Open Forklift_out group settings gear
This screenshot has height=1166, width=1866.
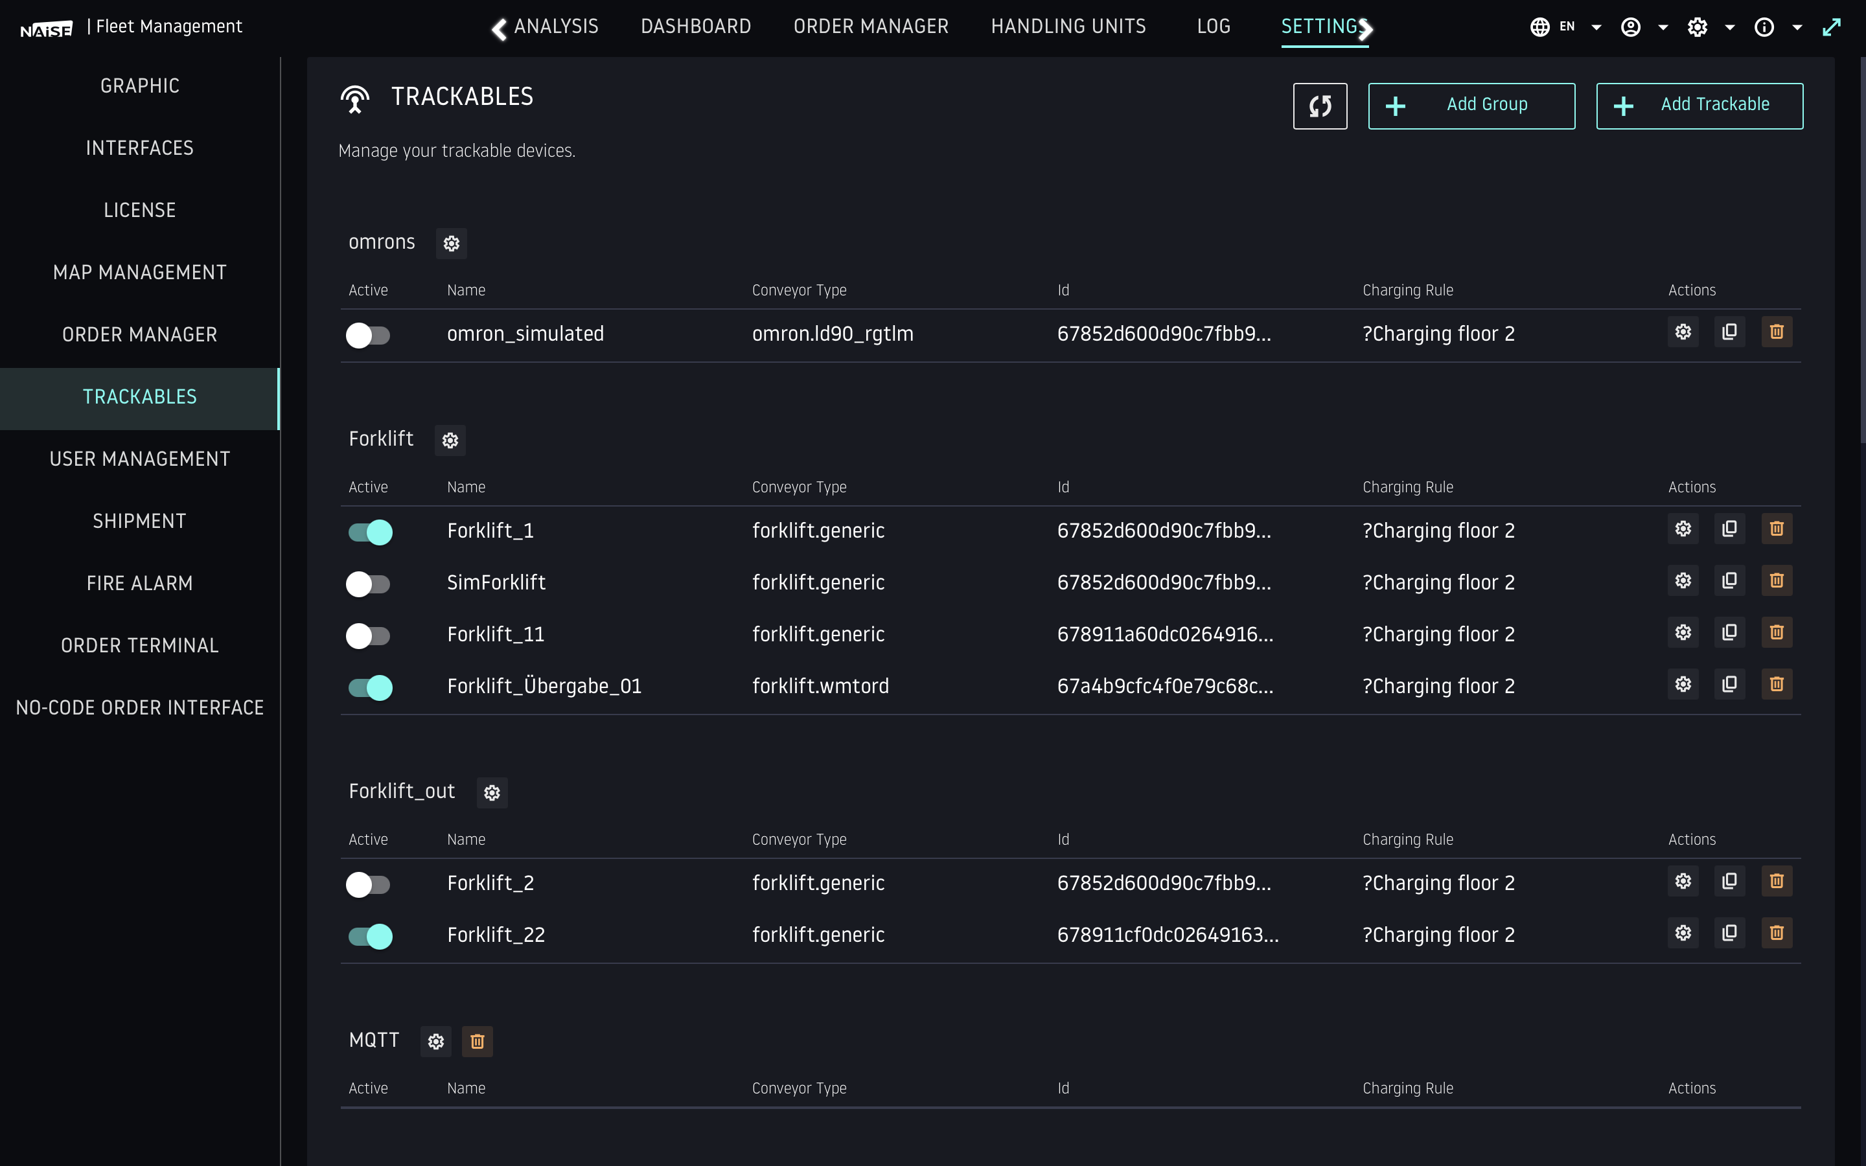coord(492,793)
